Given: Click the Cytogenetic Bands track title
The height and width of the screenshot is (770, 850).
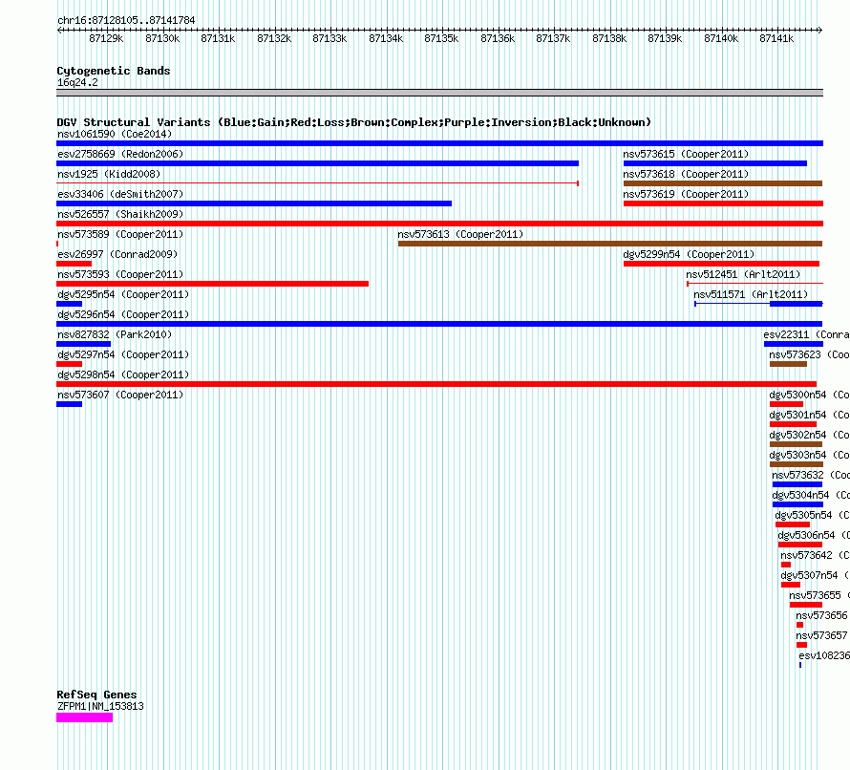Looking at the screenshot, I should (114, 71).
